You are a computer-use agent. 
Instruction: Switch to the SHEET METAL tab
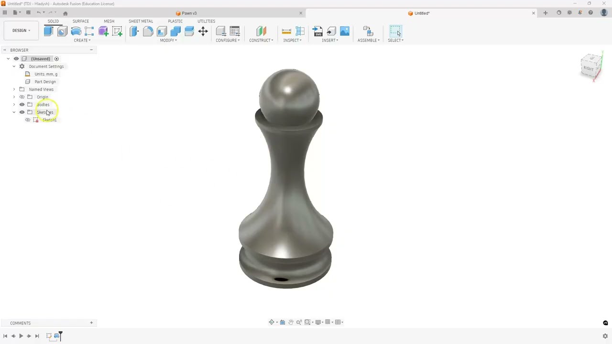pyautogui.click(x=141, y=21)
